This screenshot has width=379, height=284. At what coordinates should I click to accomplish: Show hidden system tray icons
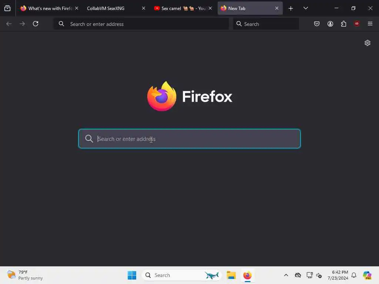[x=286, y=275]
